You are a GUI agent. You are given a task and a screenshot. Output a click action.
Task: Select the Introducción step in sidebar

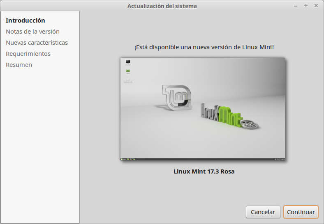pos(25,21)
